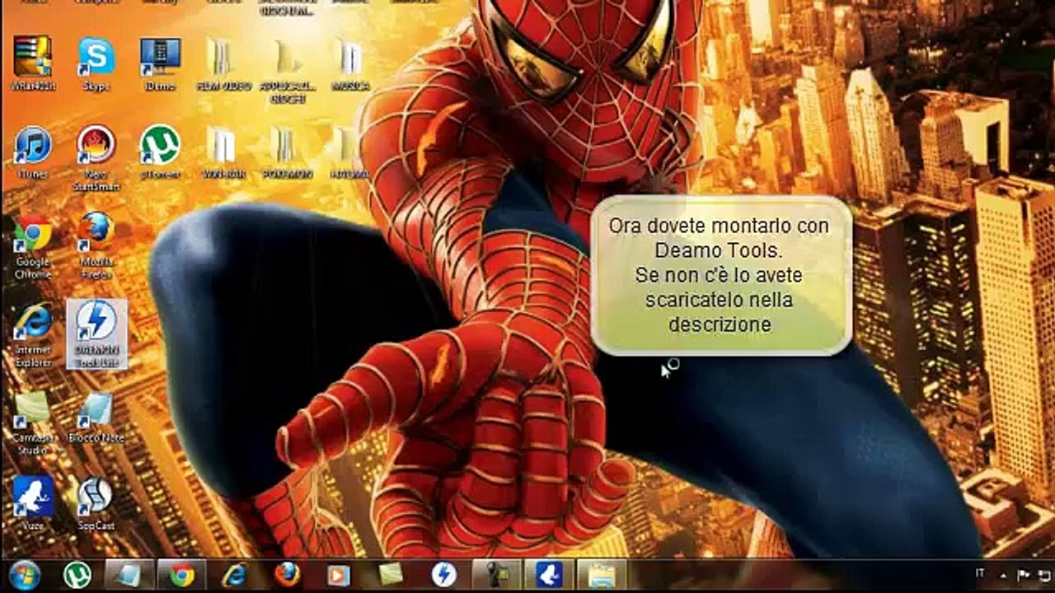Open the FILM VIDEO folder
Screen dimensions: 1055x593
point(223,63)
